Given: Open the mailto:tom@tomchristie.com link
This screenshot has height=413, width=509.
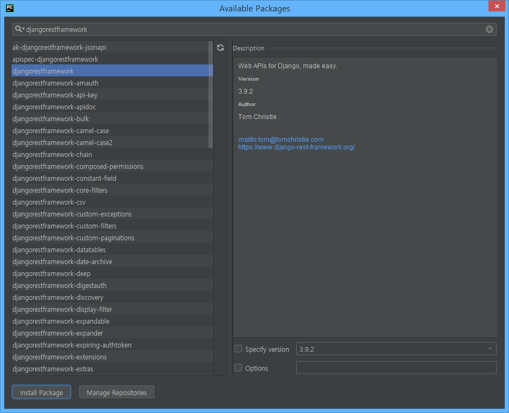Looking at the screenshot, I should [x=281, y=140].
